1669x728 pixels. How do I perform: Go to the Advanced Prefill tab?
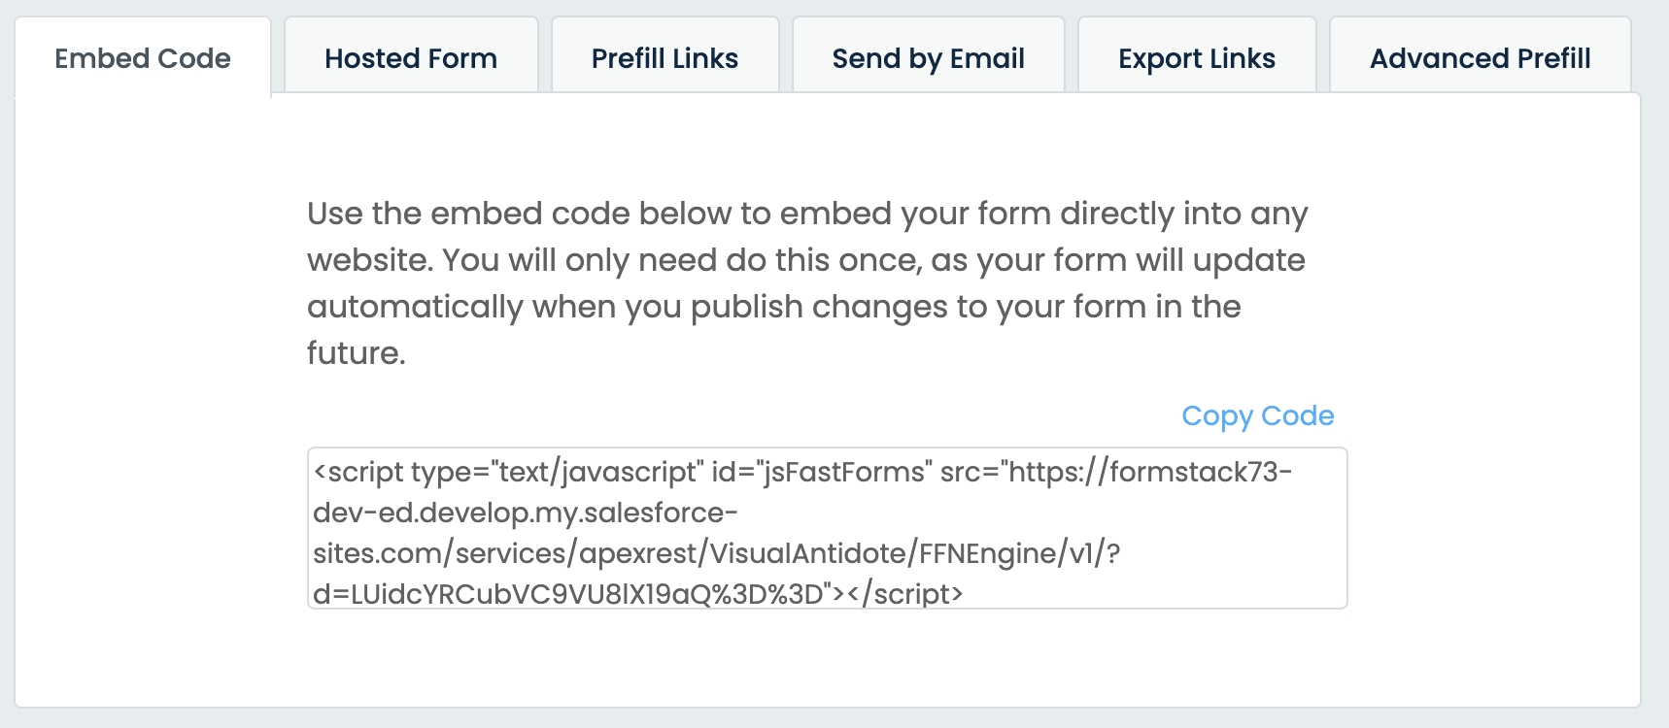(x=1480, y=58)
